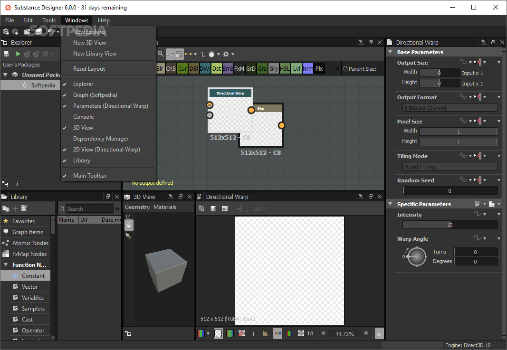The image size is (507, 350).
Task: Insert Levels node via Lvl button
Action: click(297, 68)
